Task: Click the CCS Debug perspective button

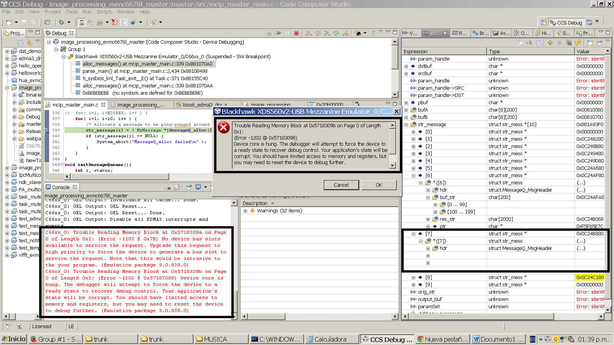Action: [x=566, y=23]
